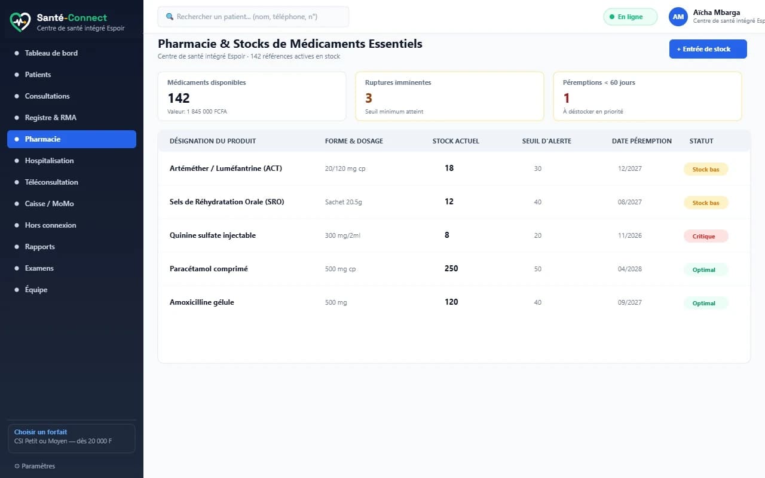The width and height of the screenshot is (765, 478).
Task: Open the Hospitalisation section
Action: tap(72, 161)
